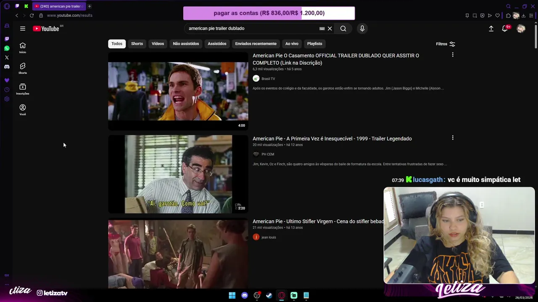Open Twitch in the Opera sidebar
This screenshot has height=302, width=538.
pos(7,39)
